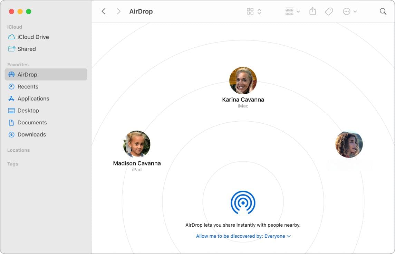Click the Favorites sidebar heading
The width and height of the screenshot is (395, 255).
[18, 65]
